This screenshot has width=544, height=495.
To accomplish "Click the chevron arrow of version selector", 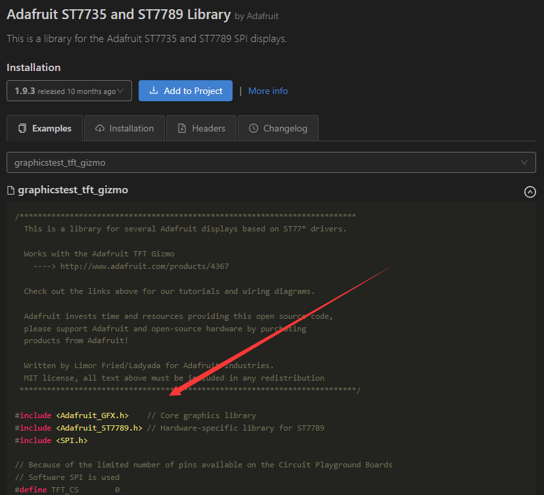I will click(120, 91).
